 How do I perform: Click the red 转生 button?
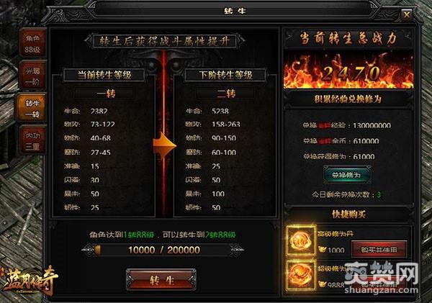(x=161, y=280)
